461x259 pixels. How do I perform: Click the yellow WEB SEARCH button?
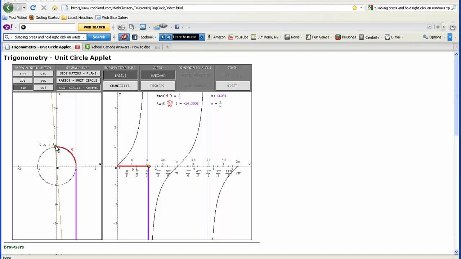tap(94, 27)
